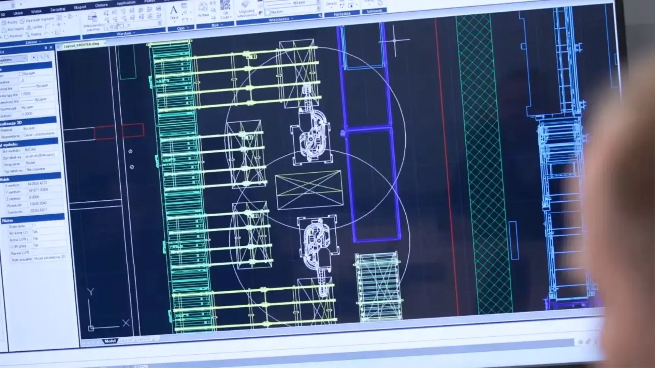Select the Layout_PROSTER.dwg document tab
This screenshot has width=655, height=368.
pos(81,45)
